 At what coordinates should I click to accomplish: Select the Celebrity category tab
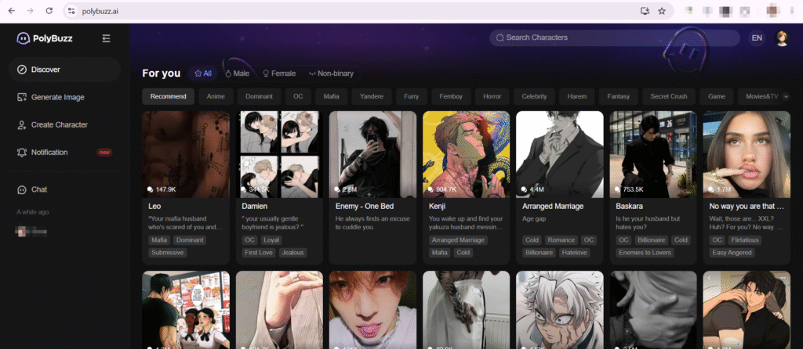(x=534, y=96)
